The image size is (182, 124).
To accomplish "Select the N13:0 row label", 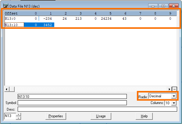I will [10, 18].
